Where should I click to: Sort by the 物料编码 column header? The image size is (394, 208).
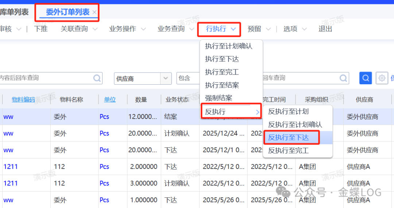point(23,100)
